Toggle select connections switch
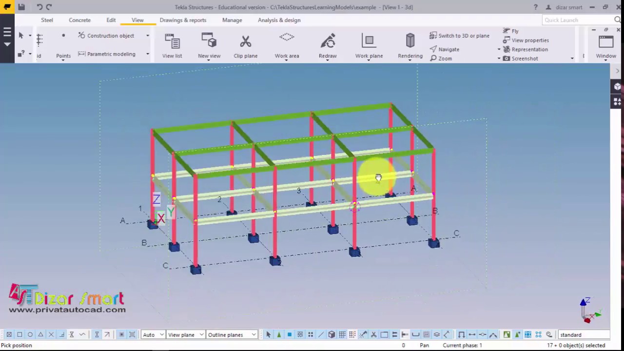 (279, 334)
